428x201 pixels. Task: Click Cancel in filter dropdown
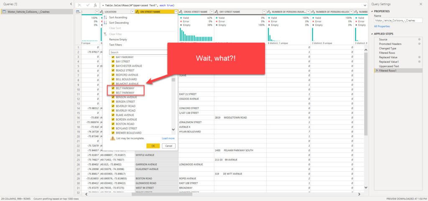click(x=169, y=146)
